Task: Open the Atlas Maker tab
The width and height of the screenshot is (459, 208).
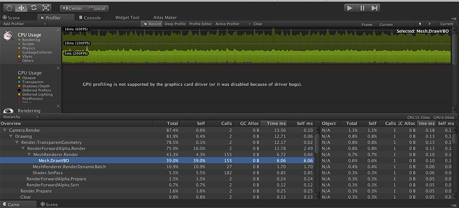Action: 165,17
